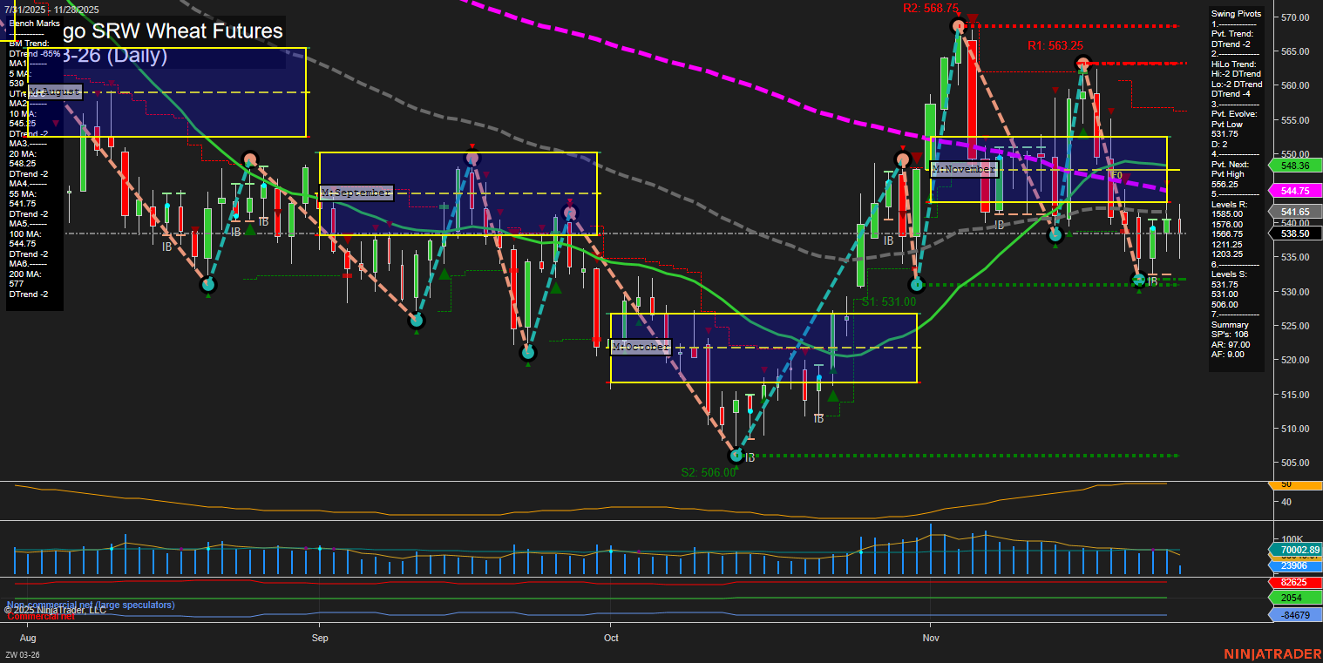Viewport: 1323px width, 663px height.
Task: Click the Nov label on the time axis
Action: click(x=930, y=638)
